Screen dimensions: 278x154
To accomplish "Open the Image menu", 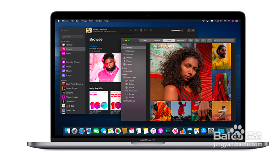I will click(x=84, y=21).
